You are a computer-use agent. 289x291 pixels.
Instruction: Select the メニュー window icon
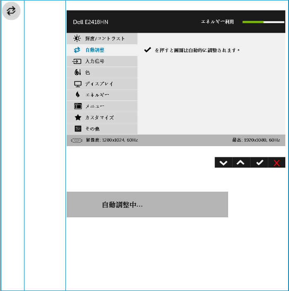click(78, 106)
